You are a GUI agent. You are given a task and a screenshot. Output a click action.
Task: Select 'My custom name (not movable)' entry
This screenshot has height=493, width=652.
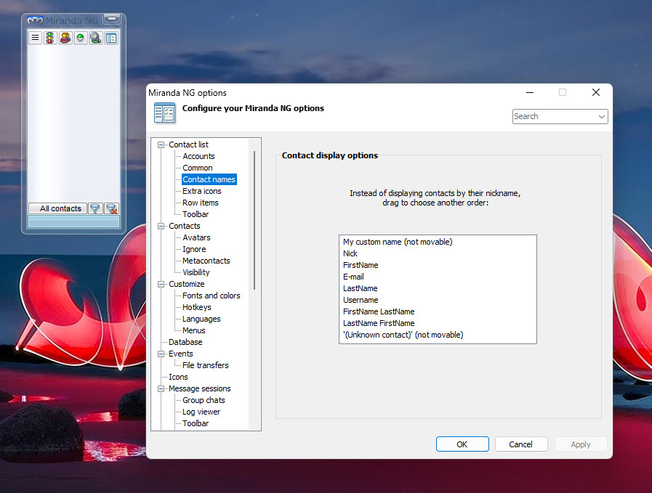pos(438,242)
